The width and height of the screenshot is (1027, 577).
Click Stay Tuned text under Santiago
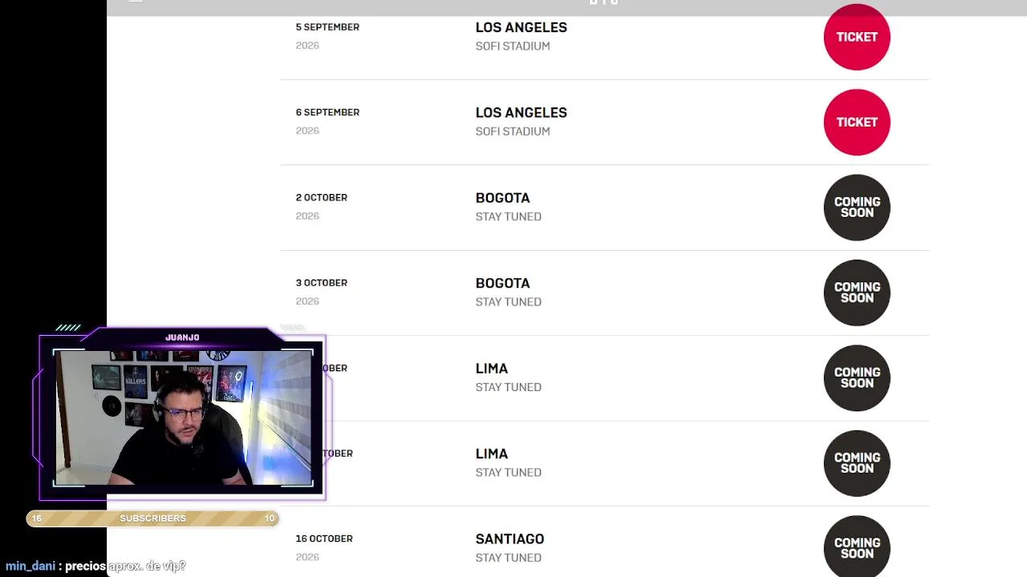tap(508, 558)
